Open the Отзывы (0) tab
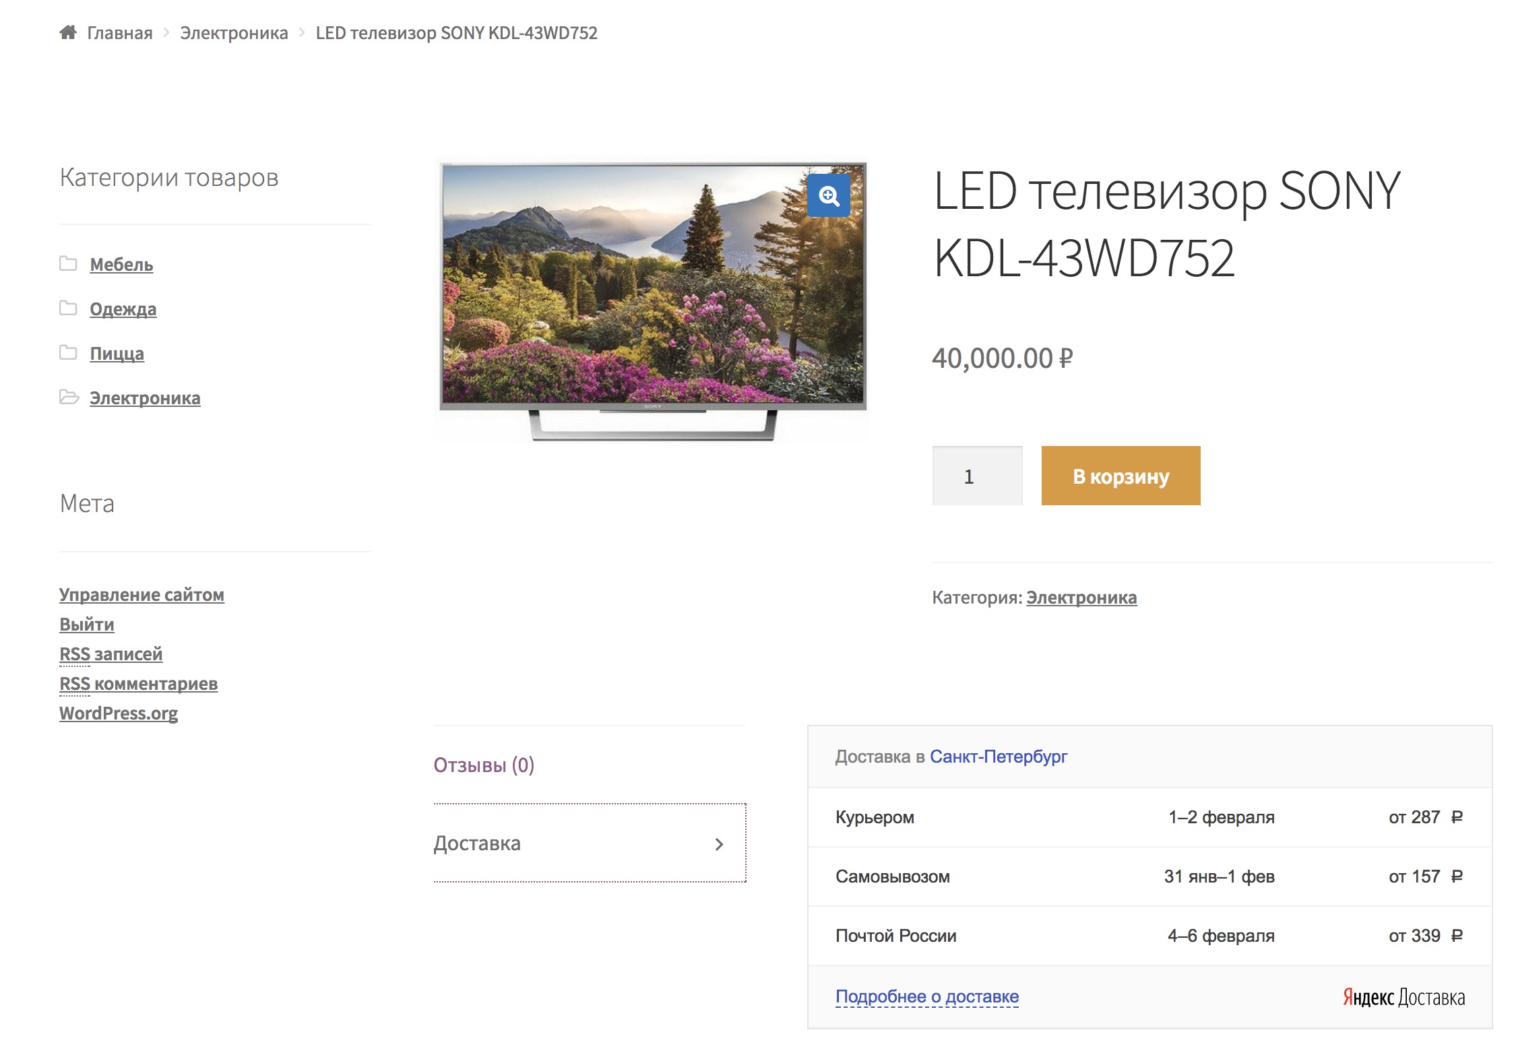 [x=484, y=765]
